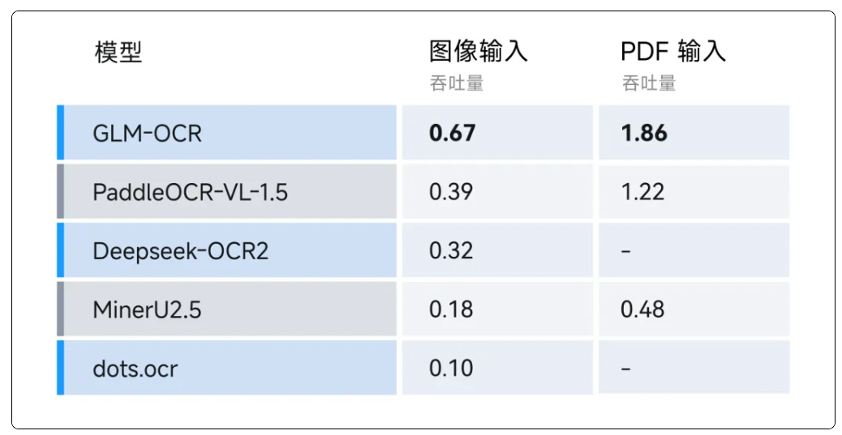Choose the MinerU2.5 model row
This screenshot has width=842, height=435.
click(147, 309)
